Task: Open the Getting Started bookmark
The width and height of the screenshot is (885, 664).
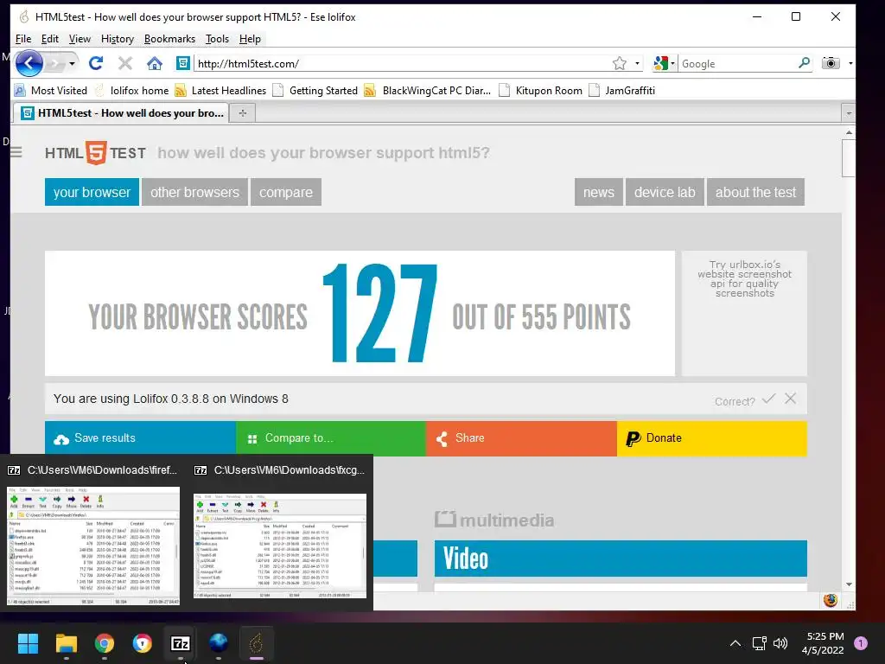Action: 315,90
